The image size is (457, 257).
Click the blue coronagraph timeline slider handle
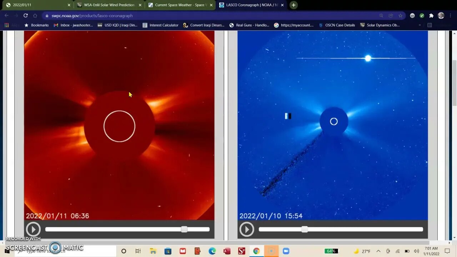305,230
